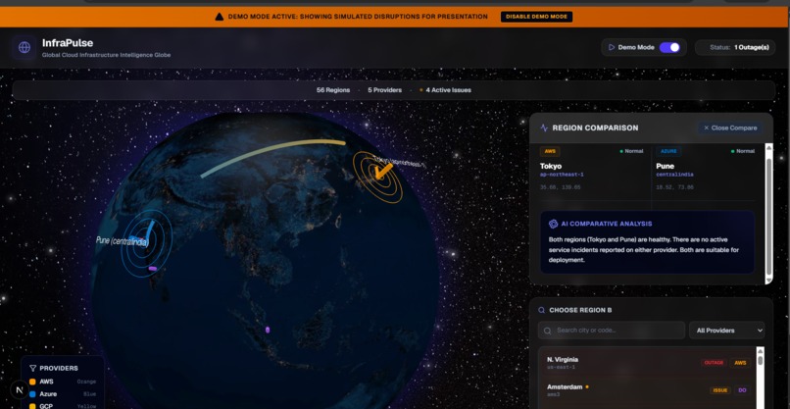Click the Azure blue color swatch
This screenshot has width=790, height=409.
pyautogui.click(x=32, y=394)
